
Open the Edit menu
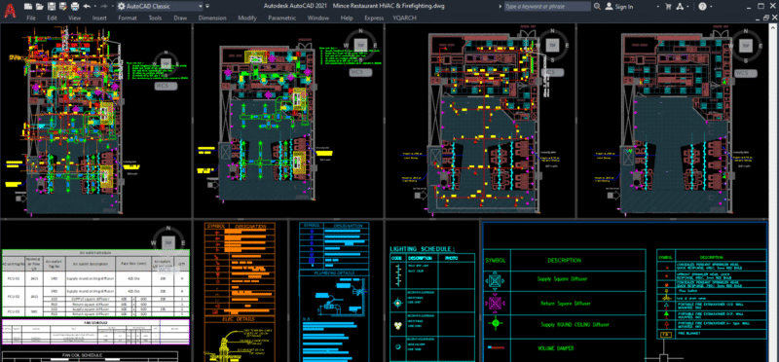click(53, 18)
